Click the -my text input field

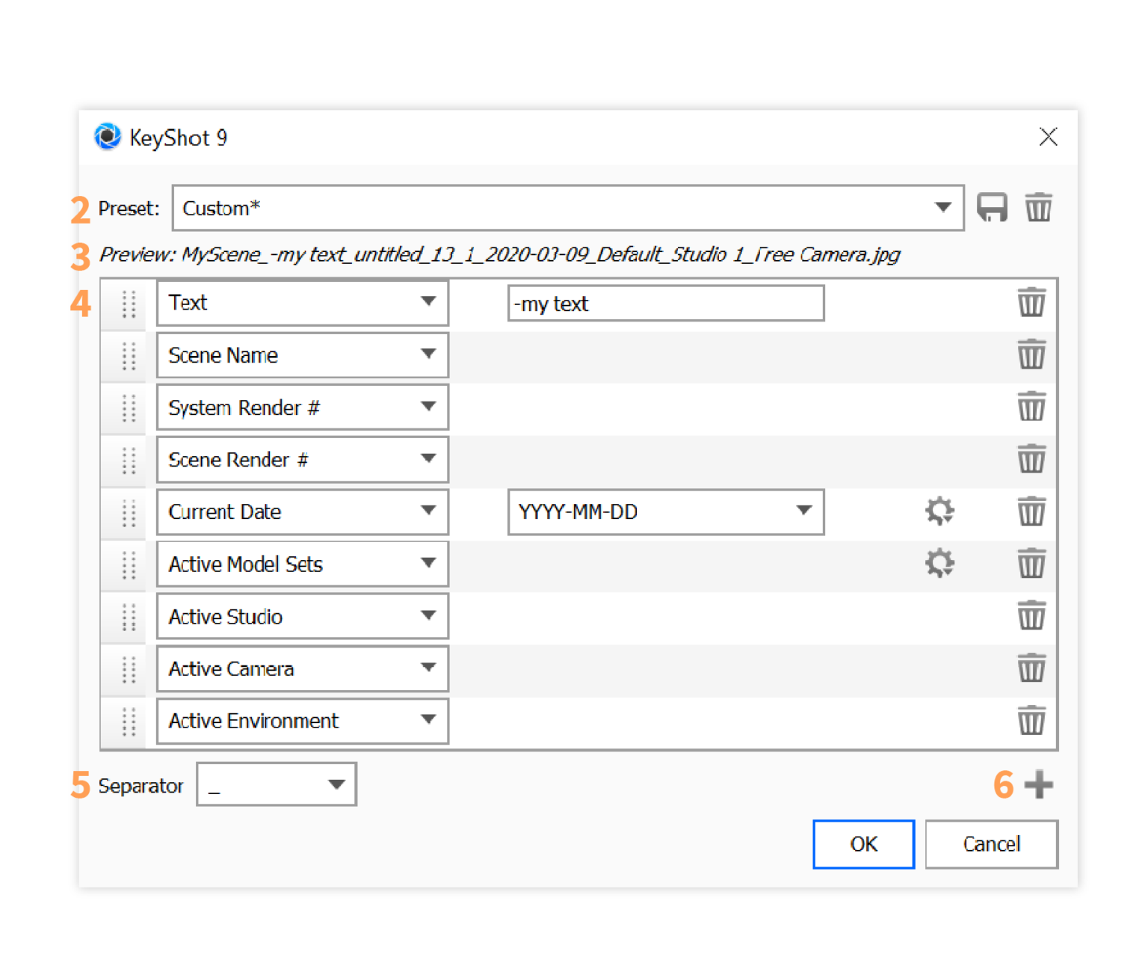click(x=664, y=303)
